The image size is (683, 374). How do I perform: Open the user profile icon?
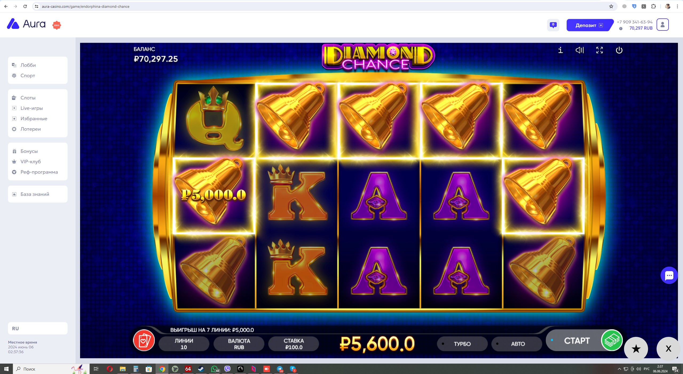[662, 25]
